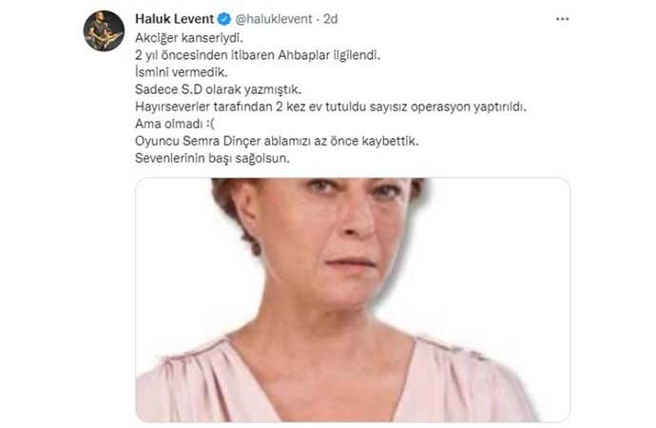Open the 'Haluk Levent' display name
Viewport: 656px width, 428px height.
point(175,19)
